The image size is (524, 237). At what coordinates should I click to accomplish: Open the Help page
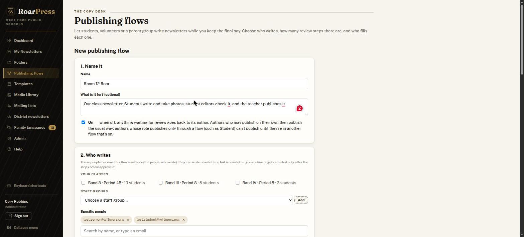tap(31, 149)
